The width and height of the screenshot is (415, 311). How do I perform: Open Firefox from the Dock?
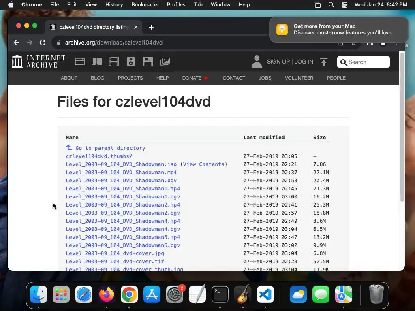[107, 294]
